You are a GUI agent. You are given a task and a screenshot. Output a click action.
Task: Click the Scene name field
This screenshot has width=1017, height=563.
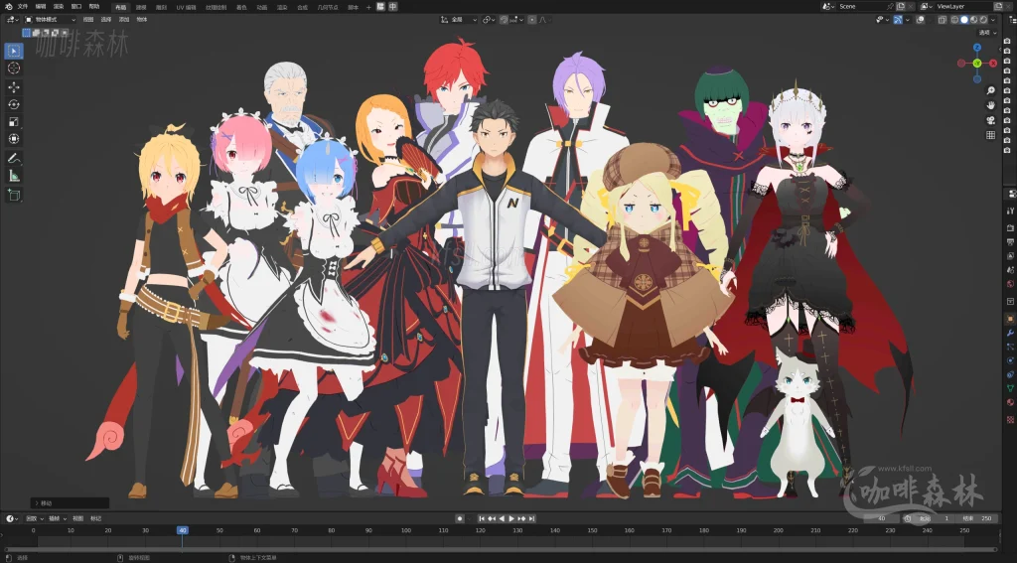866,7
